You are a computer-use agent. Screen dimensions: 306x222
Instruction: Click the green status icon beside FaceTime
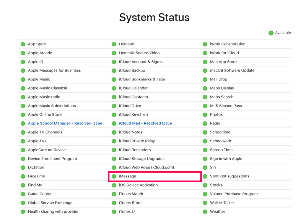tap(23, 176)
